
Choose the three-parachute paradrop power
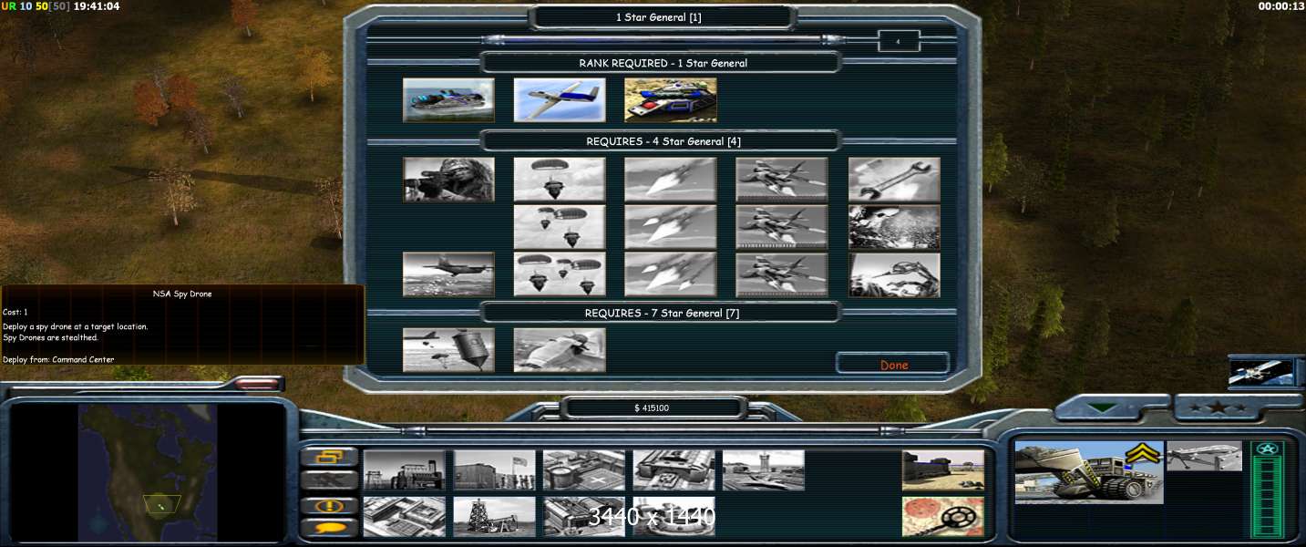[x=560, y=274]
